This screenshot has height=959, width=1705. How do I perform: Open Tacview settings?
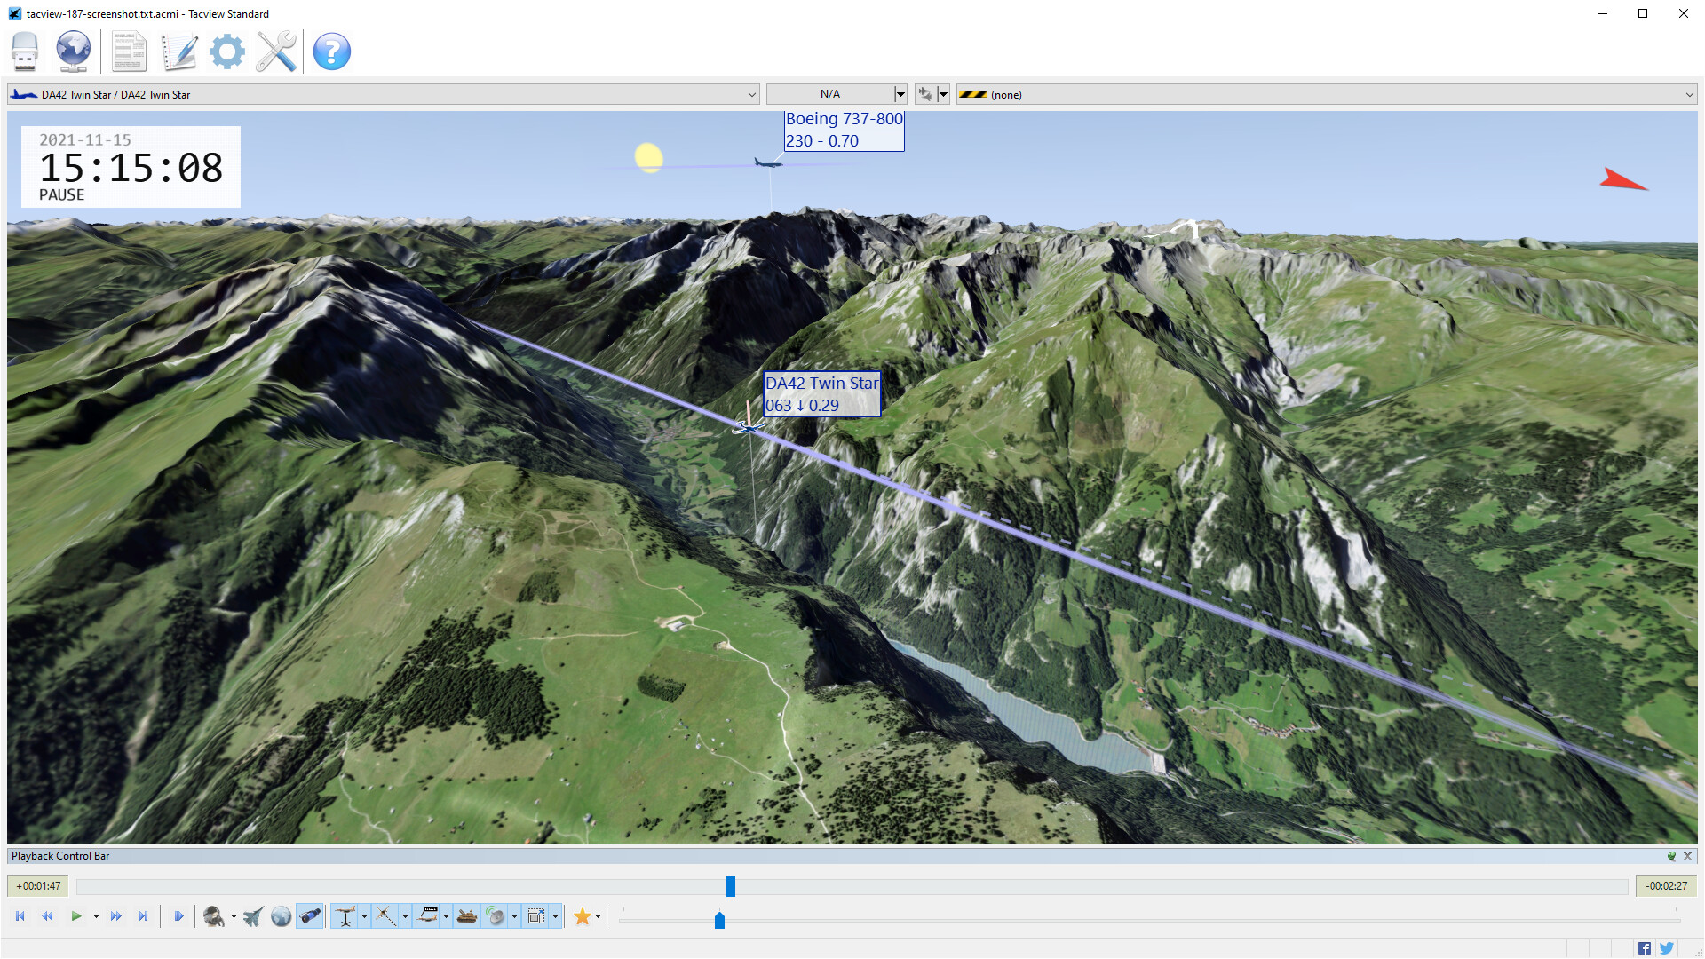[226, 52]
